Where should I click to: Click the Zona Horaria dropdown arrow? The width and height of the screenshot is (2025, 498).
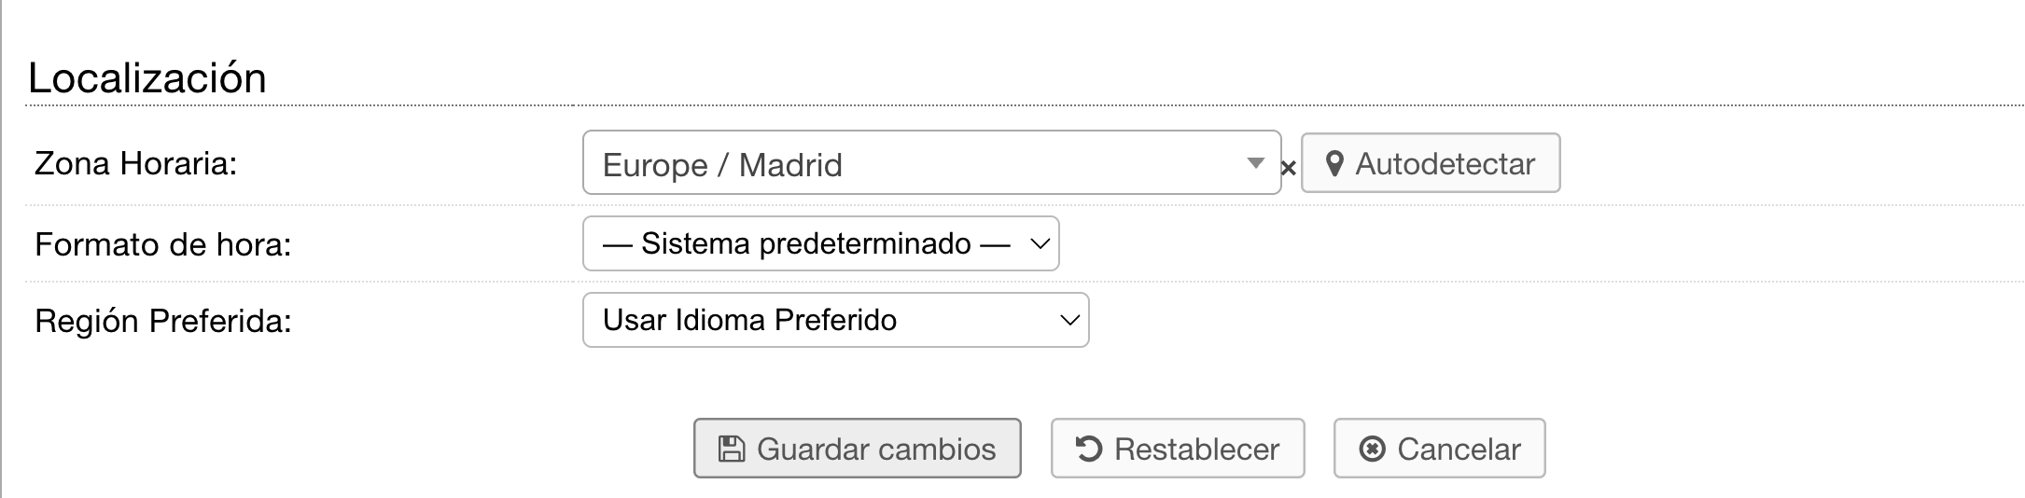point(1255,163)
